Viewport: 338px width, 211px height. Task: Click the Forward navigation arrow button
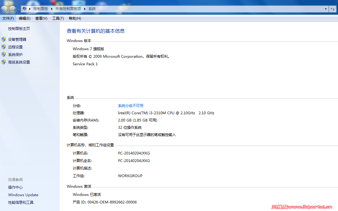tap(12, 9)
